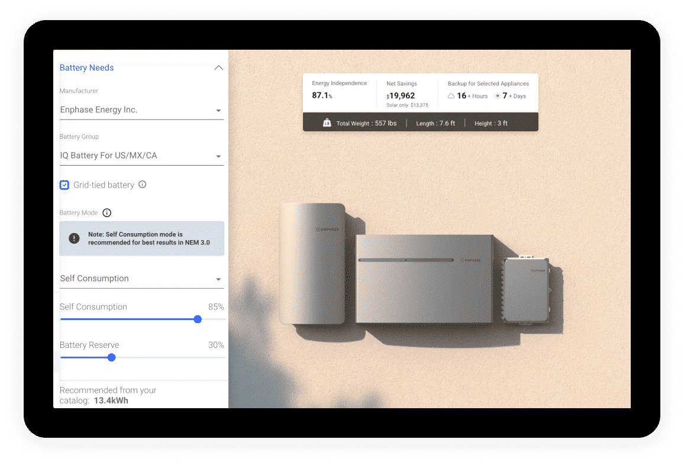Click the wide Enphase battery unit image
Screen dimensions: 684x465
[x=424, y=279]
